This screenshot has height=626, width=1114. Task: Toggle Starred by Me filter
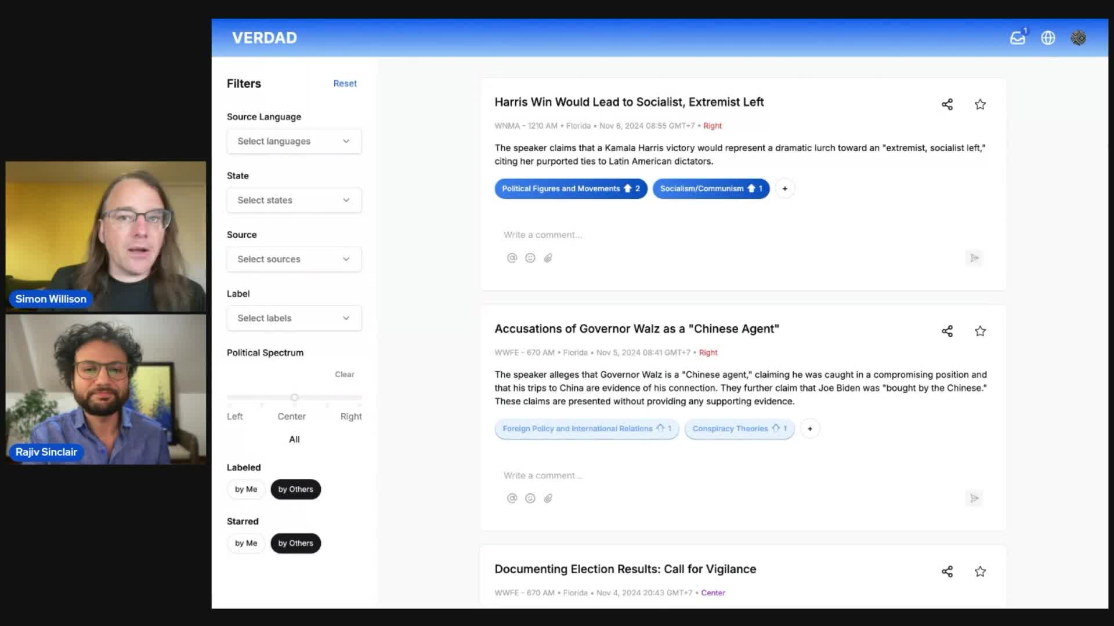click(x=246, y=543)
